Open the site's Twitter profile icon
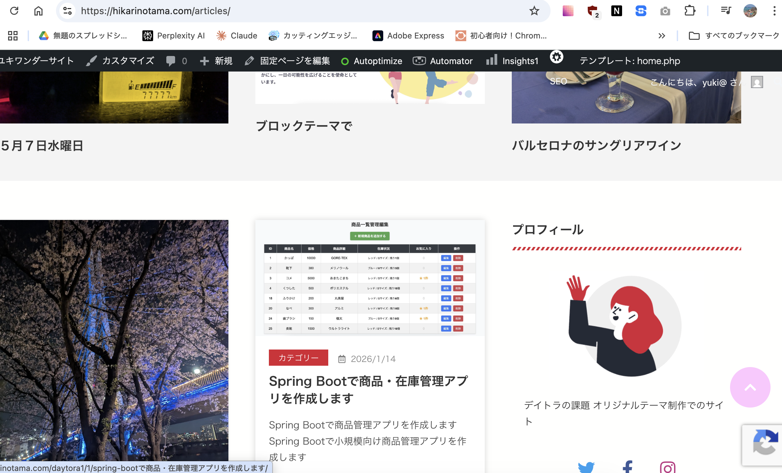This screenshot has height=473, width=782. [586, 467]
